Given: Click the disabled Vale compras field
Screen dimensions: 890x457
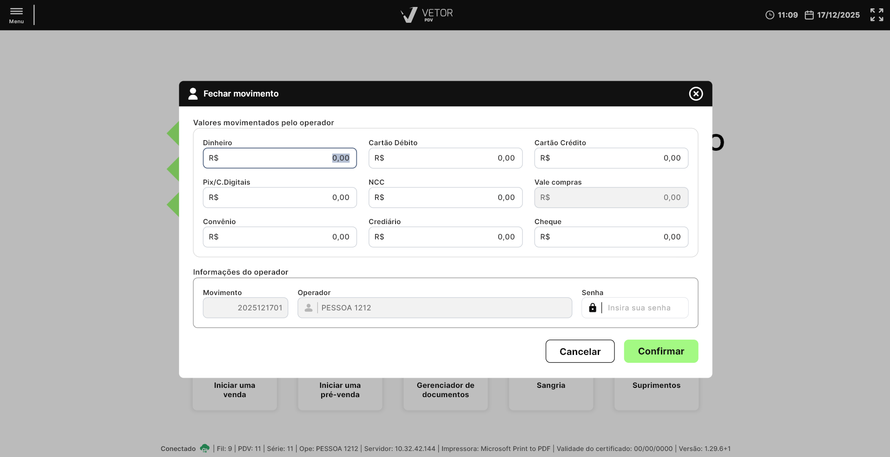Looking at the screenshot, I should [611, 198].
